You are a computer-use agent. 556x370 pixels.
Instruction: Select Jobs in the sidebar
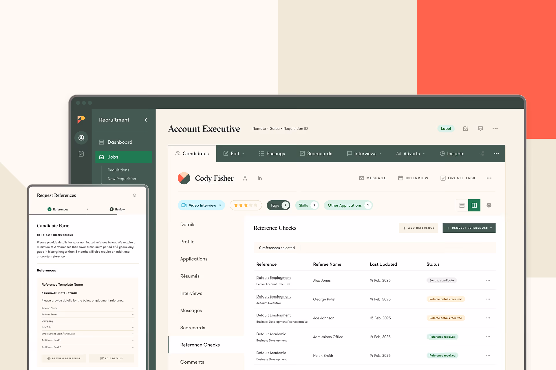pyautogui.click(x=124, y=157)
